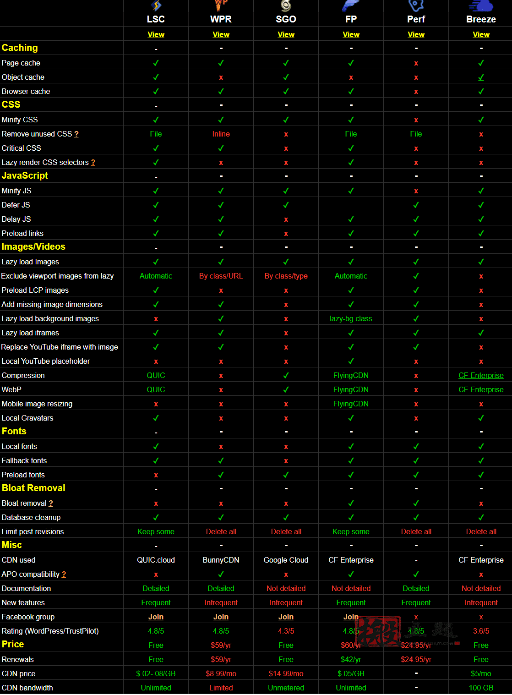512x695 pixels.
Task: Select the Caching section heading
Action: click(x=20, y=48)
